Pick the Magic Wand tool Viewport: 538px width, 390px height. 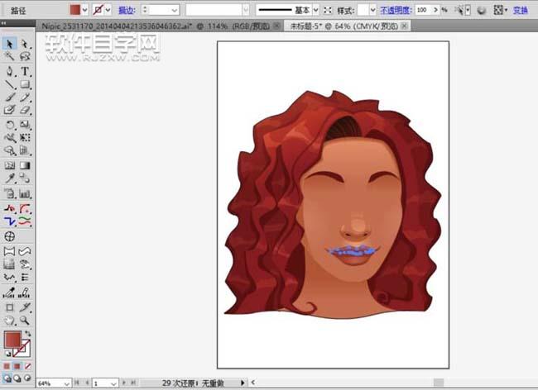tap(10, 57)
